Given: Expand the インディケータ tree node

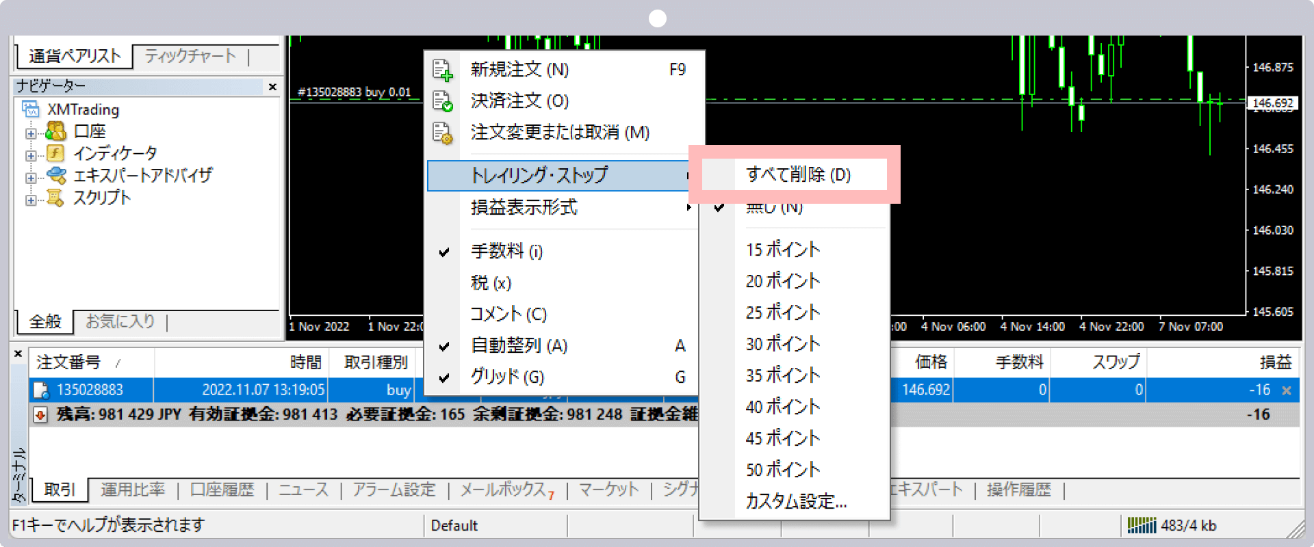Looking at the screenshot, I should [31, 156].
